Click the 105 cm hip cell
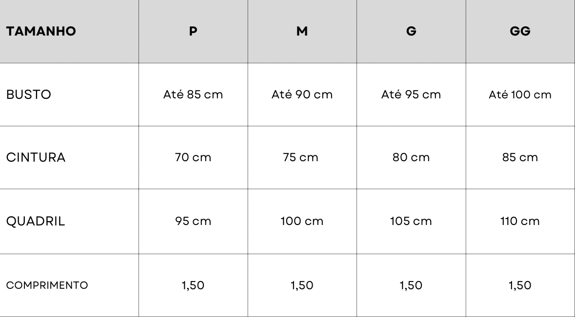This screenshot has height=317, width=575. pos(411,222)
